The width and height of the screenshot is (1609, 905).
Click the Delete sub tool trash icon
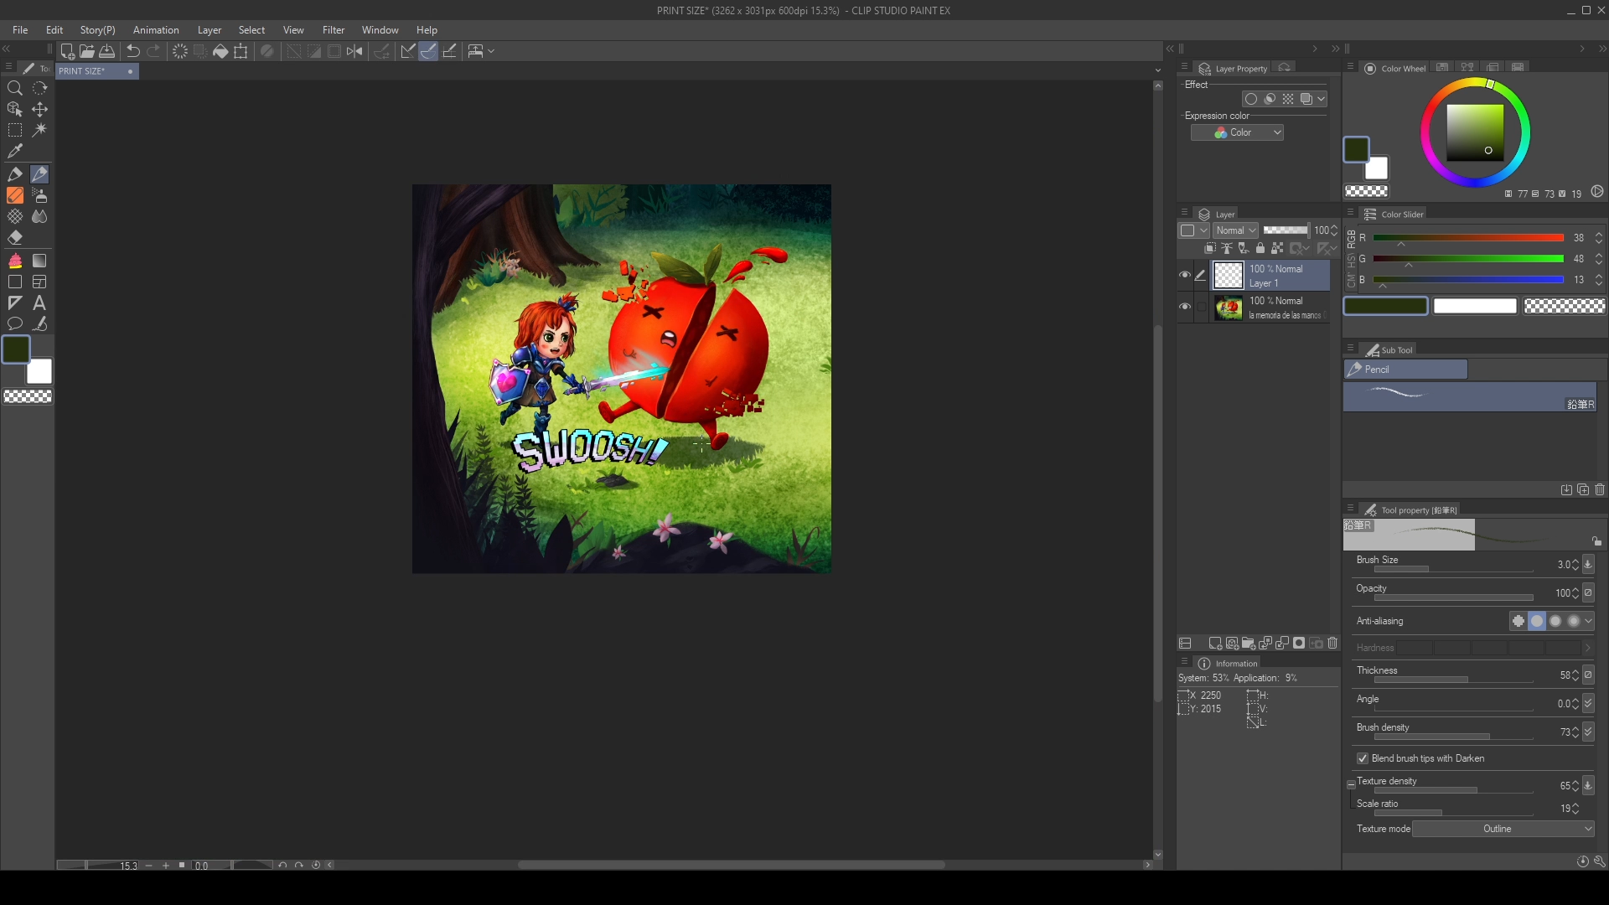1600,489
